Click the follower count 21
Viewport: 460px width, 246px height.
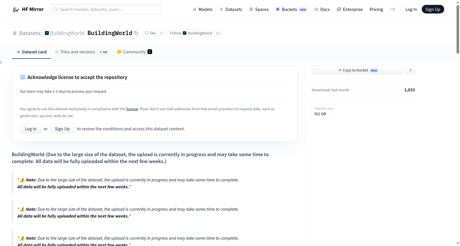pos(218,33)
